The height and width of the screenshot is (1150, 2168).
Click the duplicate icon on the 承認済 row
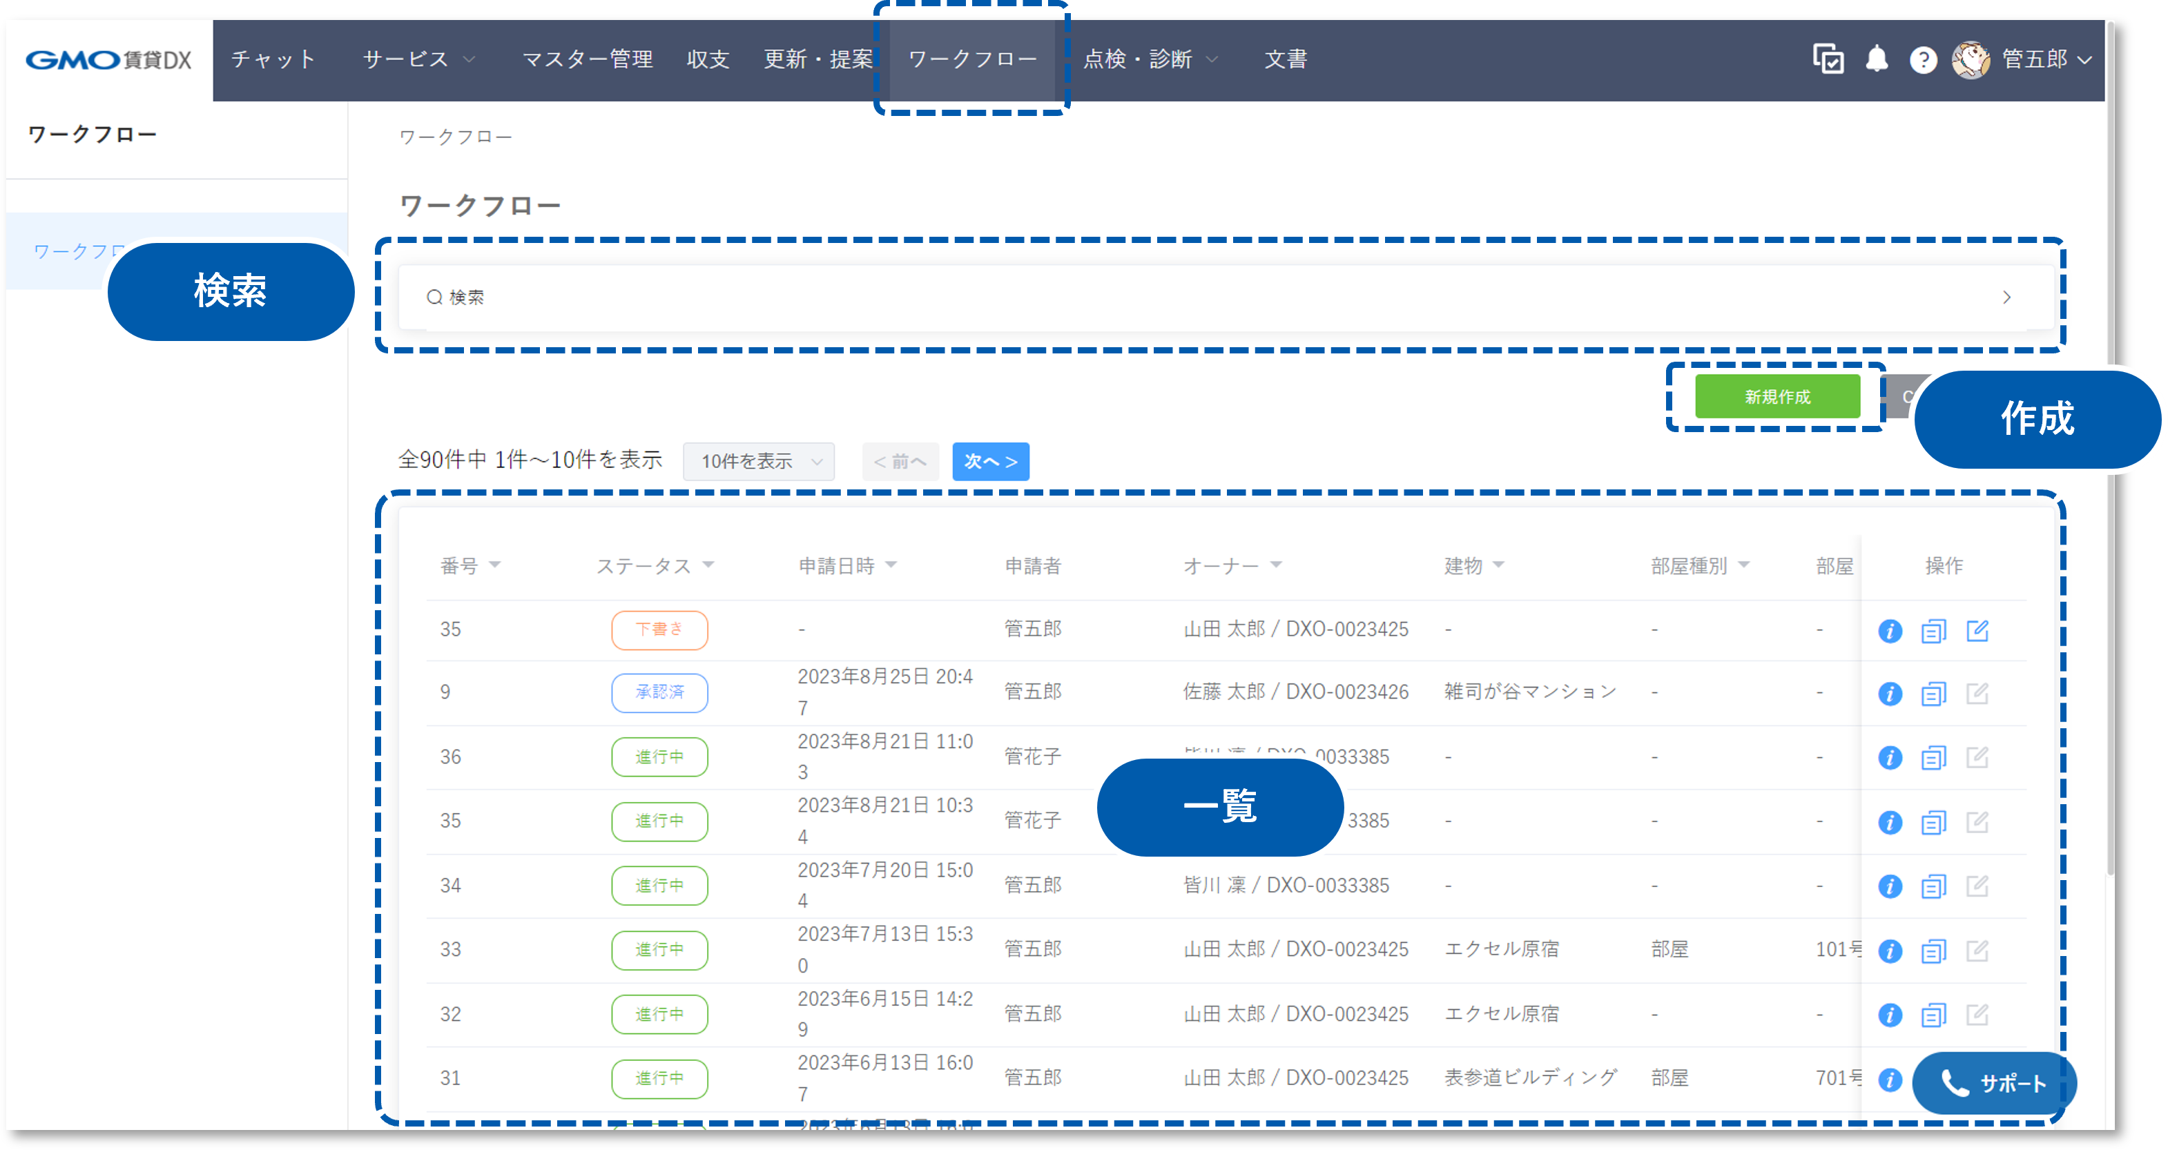pos(1933,693)
